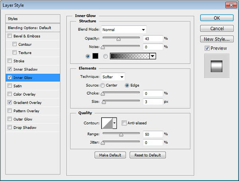This screenshot has height=181, width=239.
Task: Click the Jitter percentage input field
Action: pos(153,142)
